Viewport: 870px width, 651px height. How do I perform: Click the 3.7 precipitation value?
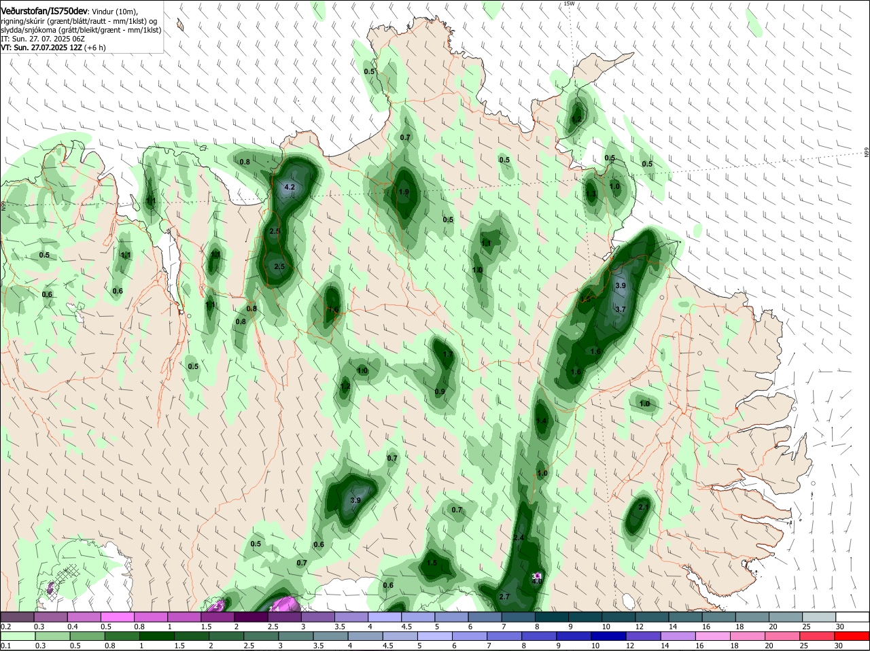point(620,309)
